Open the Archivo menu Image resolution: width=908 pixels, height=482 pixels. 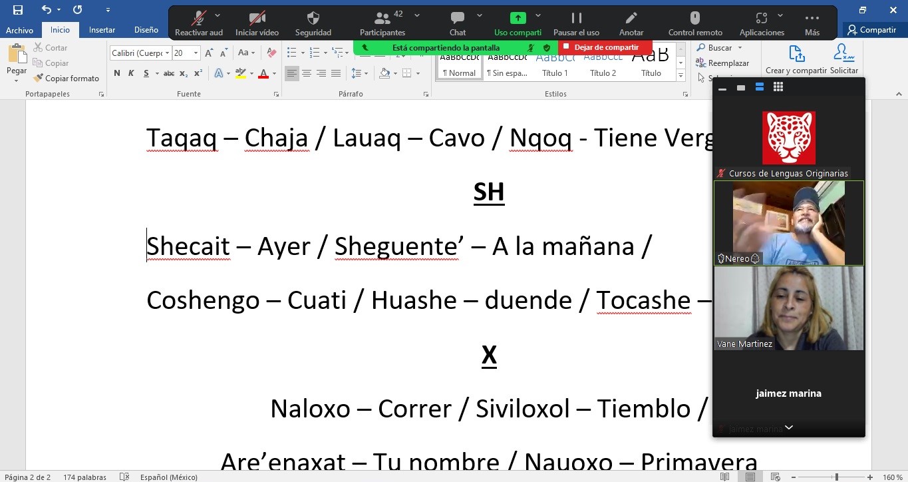(19, 30)
